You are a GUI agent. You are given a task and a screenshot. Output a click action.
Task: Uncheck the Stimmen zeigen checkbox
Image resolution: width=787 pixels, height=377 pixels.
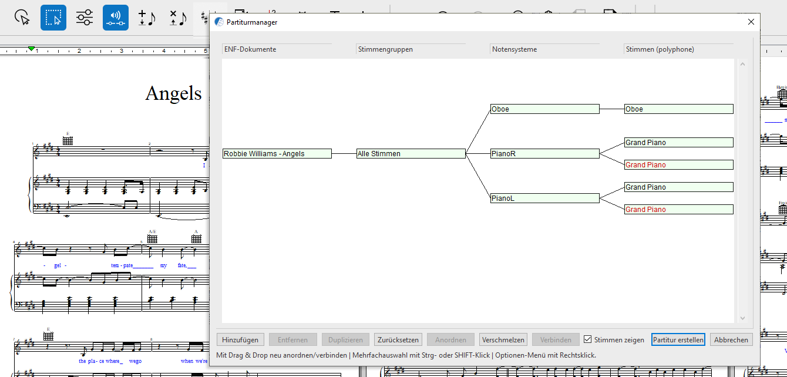click(587, 339)
